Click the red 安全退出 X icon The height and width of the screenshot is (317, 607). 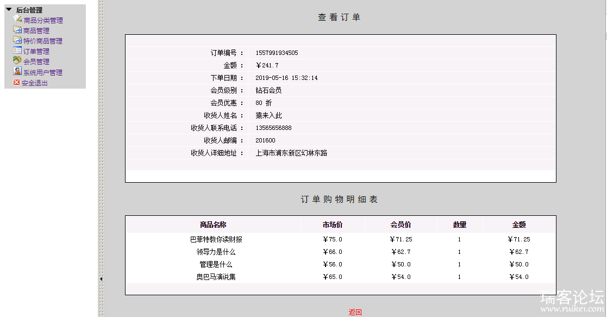point(16,82)
